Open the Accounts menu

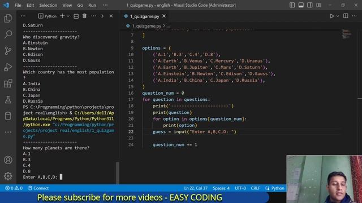pyautogui.click(x=8, y=160)
